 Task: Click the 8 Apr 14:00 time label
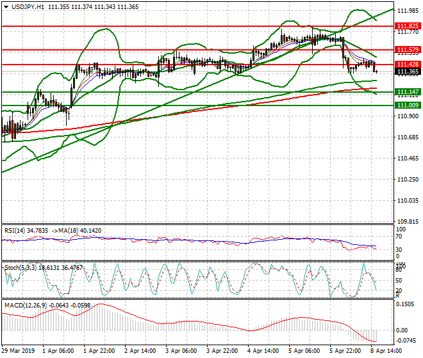(386, 351)
